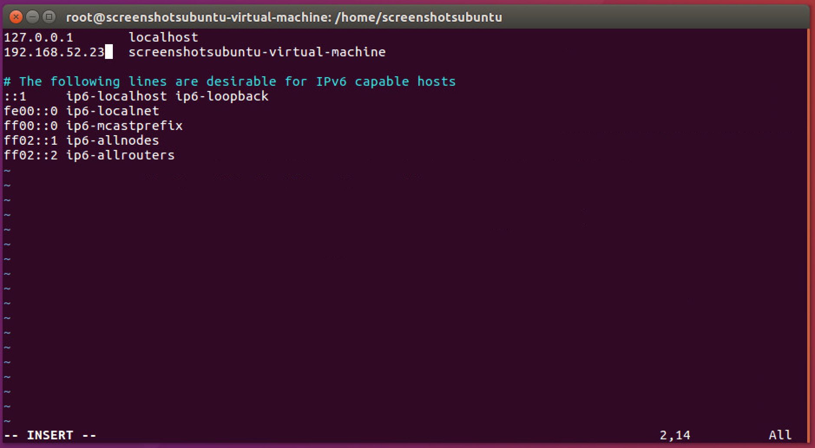Screen dimensions: 815x448
Task: Click the ip6-allnodes entry
Action: point(112,140)
